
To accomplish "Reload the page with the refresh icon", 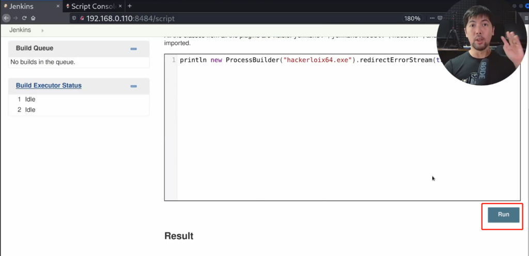I will pos(24,18).
